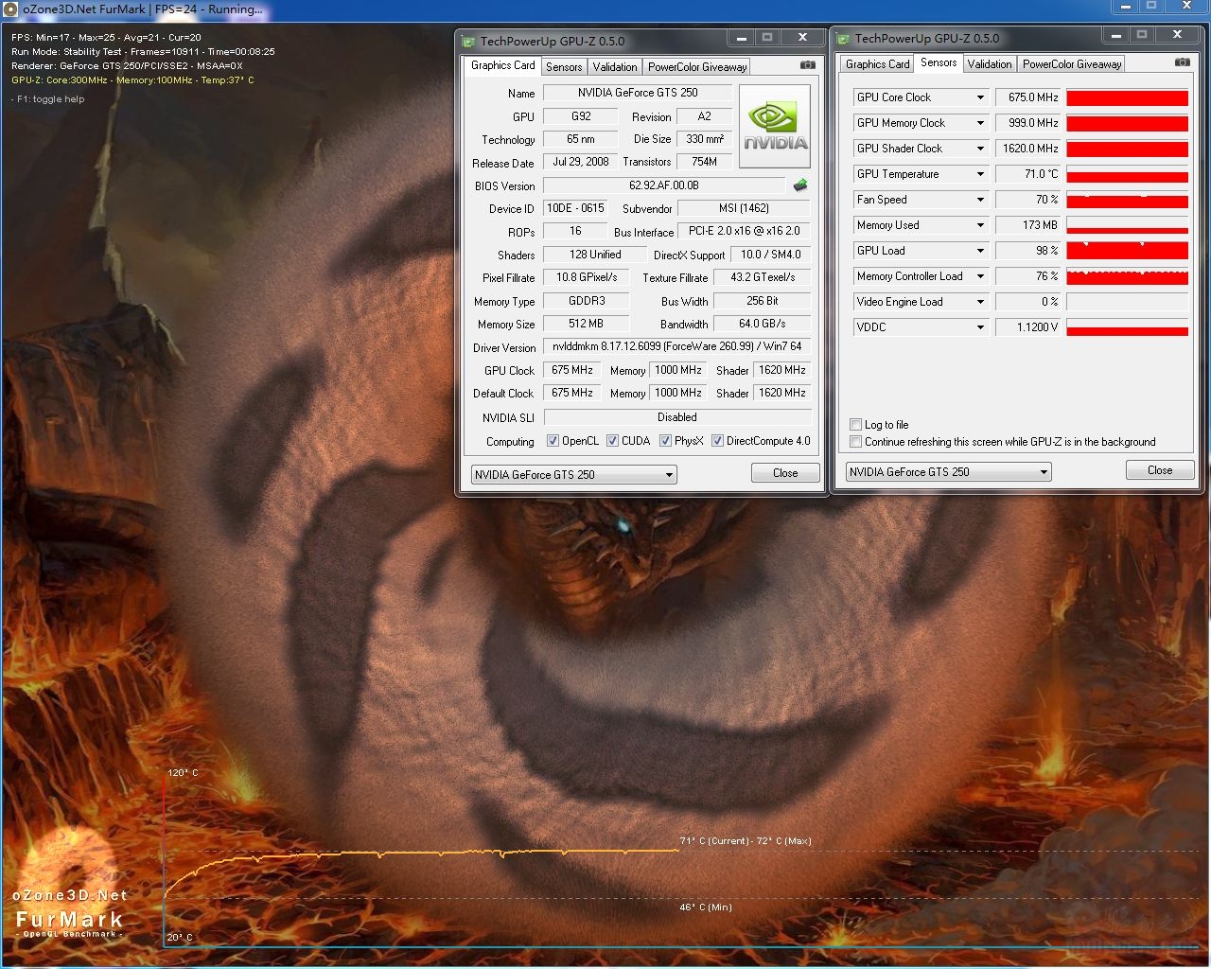Click the GPU Load history graph
The image size is (1211, 969).
1127,251
